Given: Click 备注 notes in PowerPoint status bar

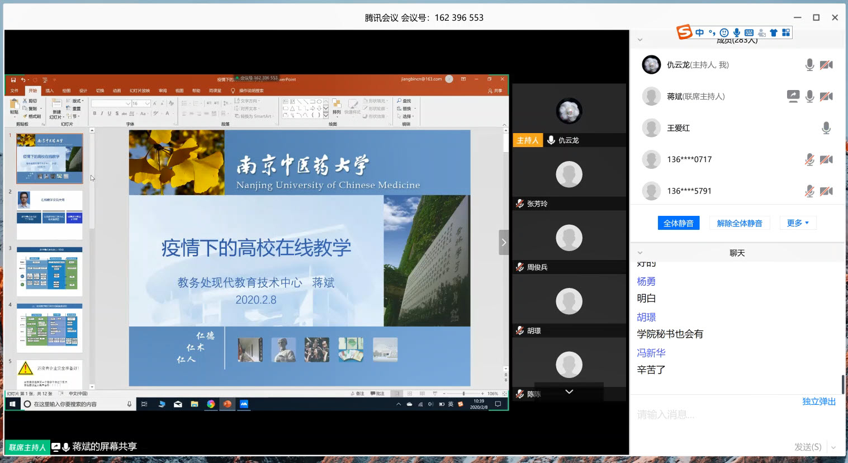Looking at the screenshot, I should tap(357, 394).
